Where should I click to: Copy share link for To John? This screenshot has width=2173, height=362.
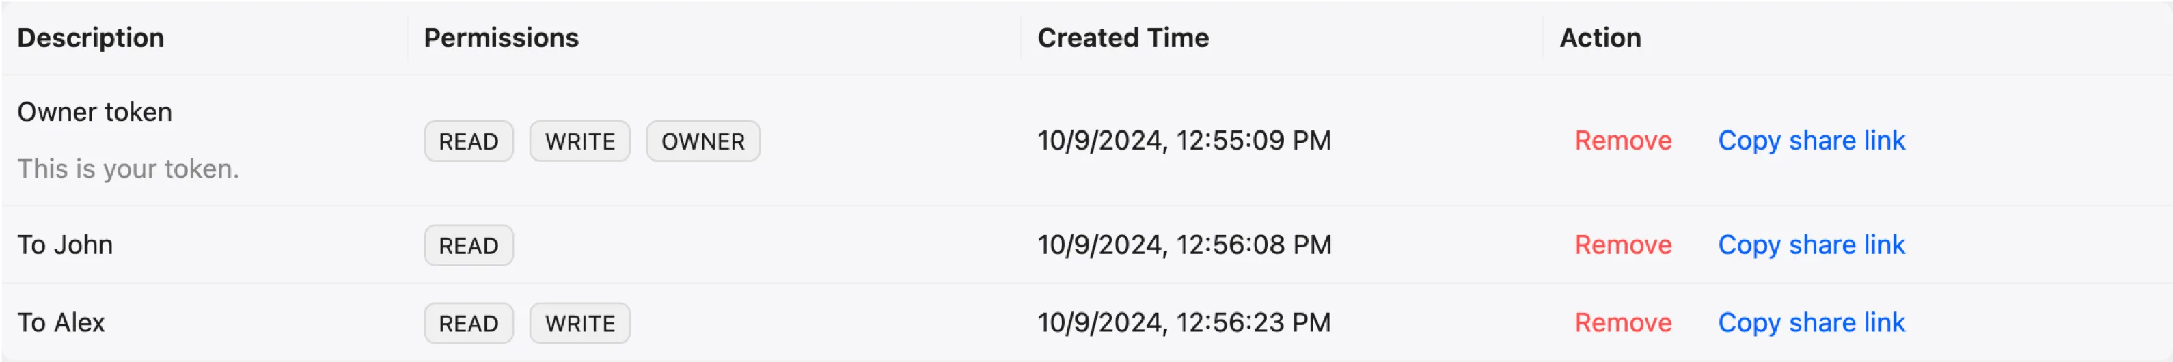(1811, 245)
